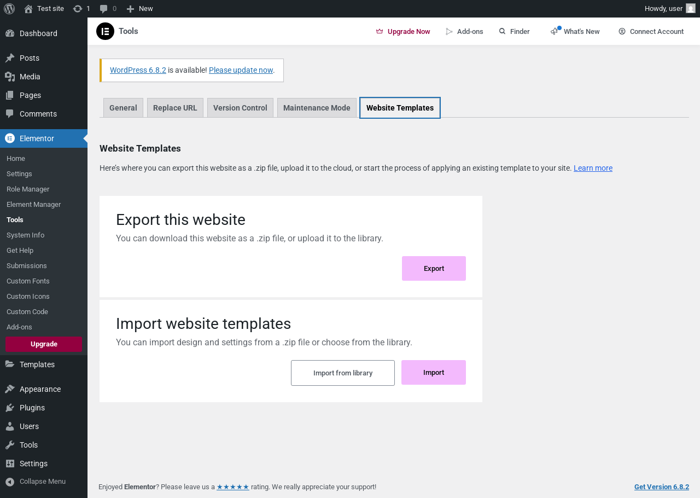700x498 pixels.
Task: Click the What's New megaphone icon
Action: pyautogui.click(x=555, y=32)
